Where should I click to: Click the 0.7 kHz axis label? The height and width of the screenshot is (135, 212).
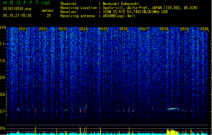click(x=3, y=111)
